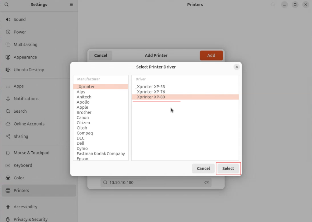
Task: Choose the _Xprinter XP-58 driver
Action: click(150, 87)
